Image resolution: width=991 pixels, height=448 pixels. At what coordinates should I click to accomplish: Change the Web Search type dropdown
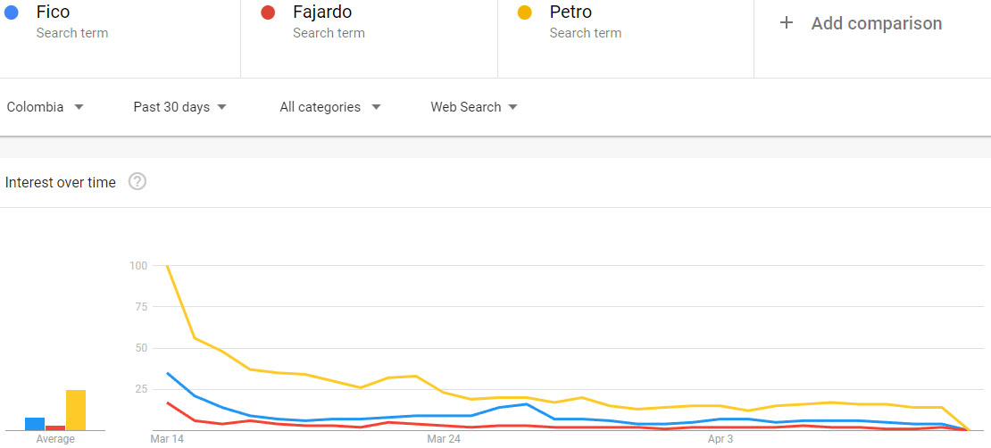474,107
